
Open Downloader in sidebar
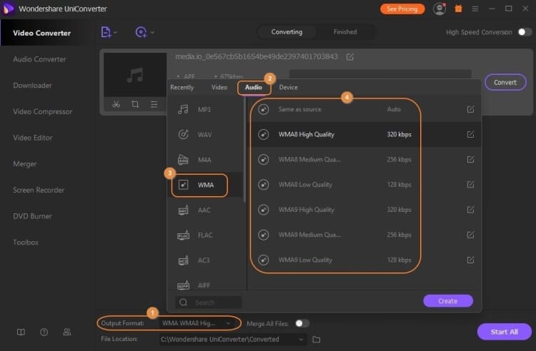(32, 86)
